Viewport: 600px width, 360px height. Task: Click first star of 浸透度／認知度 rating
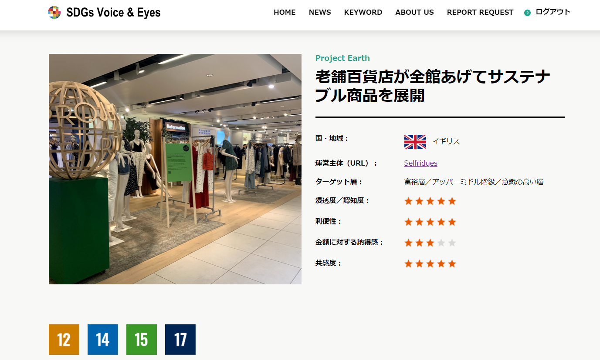click(408, 201)
